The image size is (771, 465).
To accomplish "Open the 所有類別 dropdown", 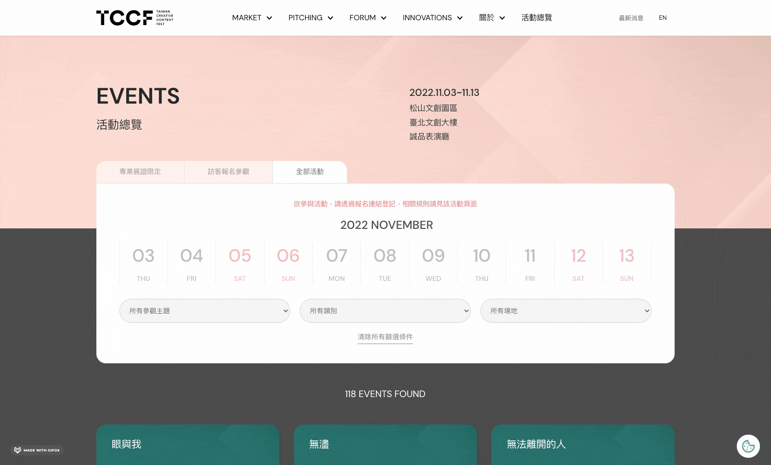I will coord(385,311).
